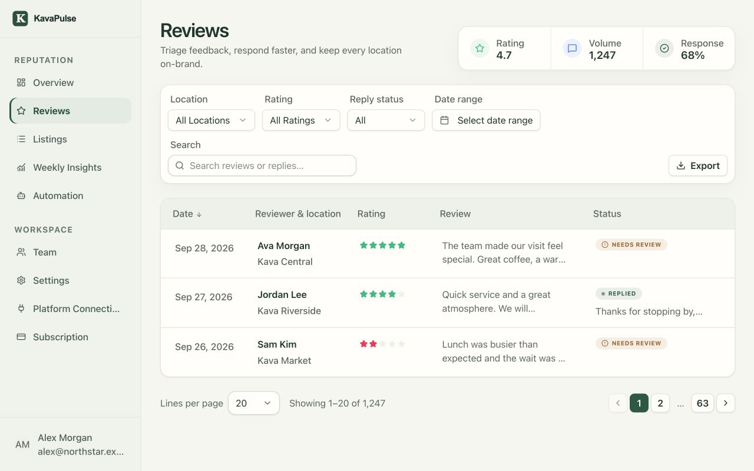Click the Settings gear icon

tap(21, 280)
